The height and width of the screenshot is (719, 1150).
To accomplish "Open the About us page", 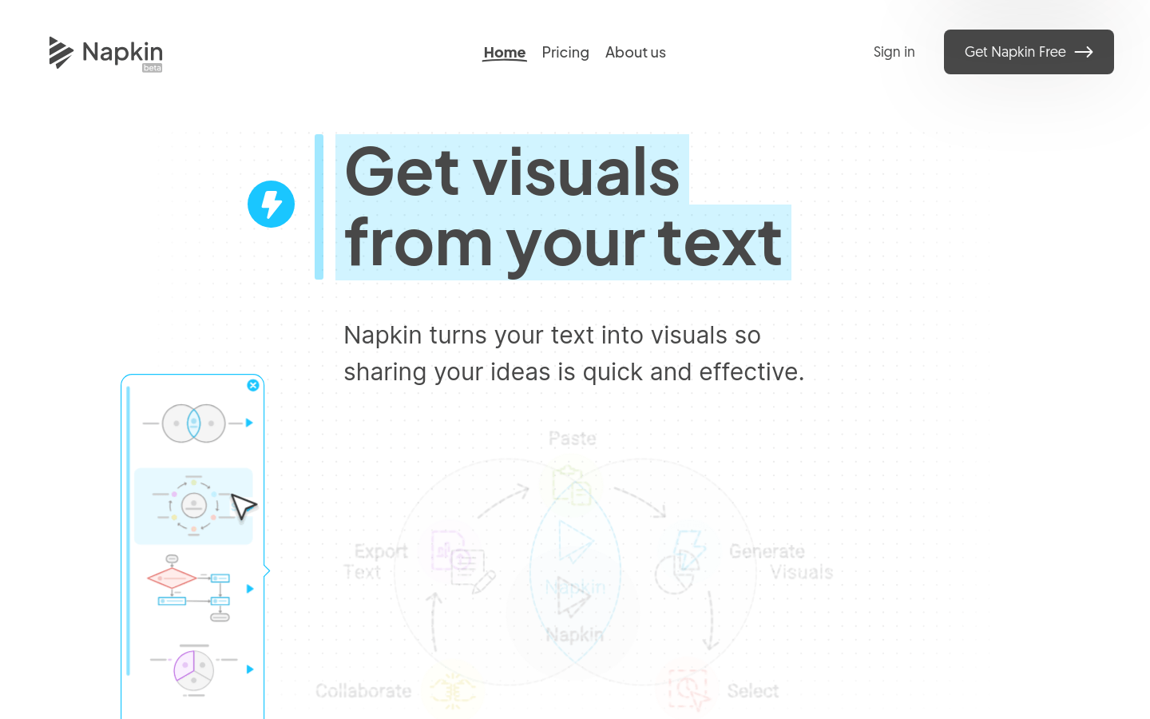I will (636, 52).
